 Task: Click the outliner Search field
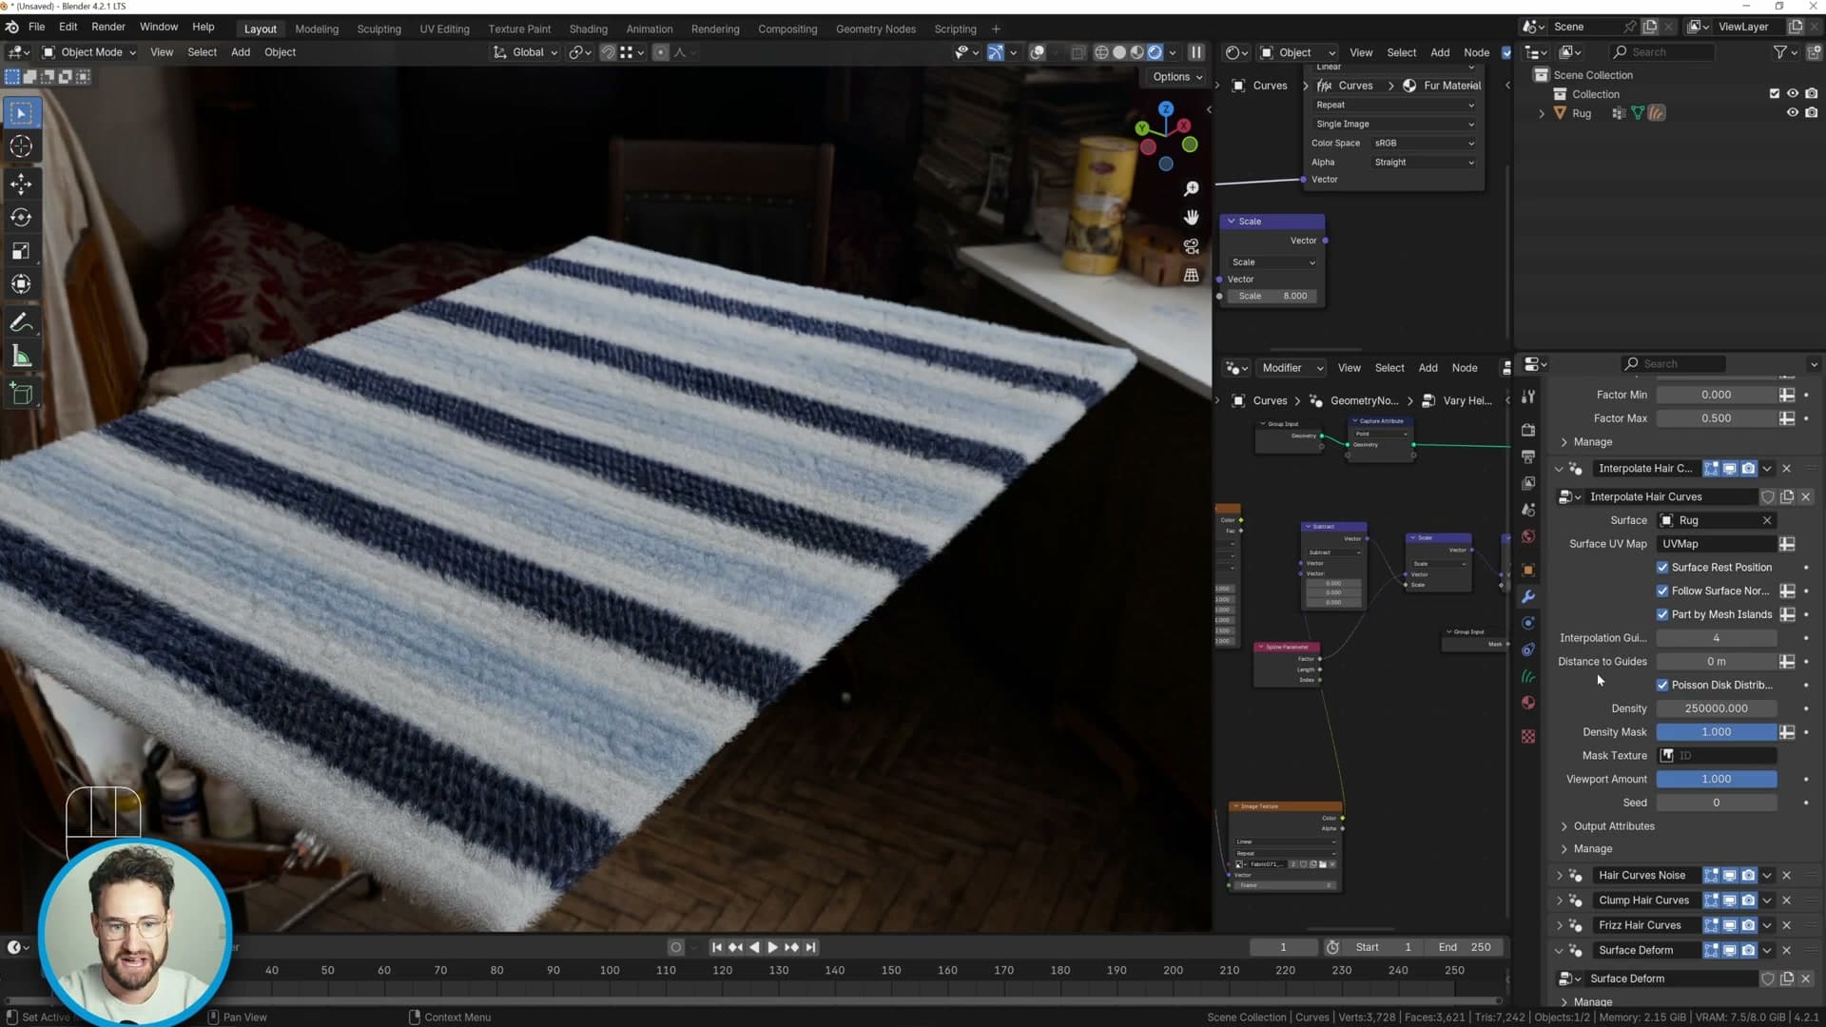(1661, 52)
